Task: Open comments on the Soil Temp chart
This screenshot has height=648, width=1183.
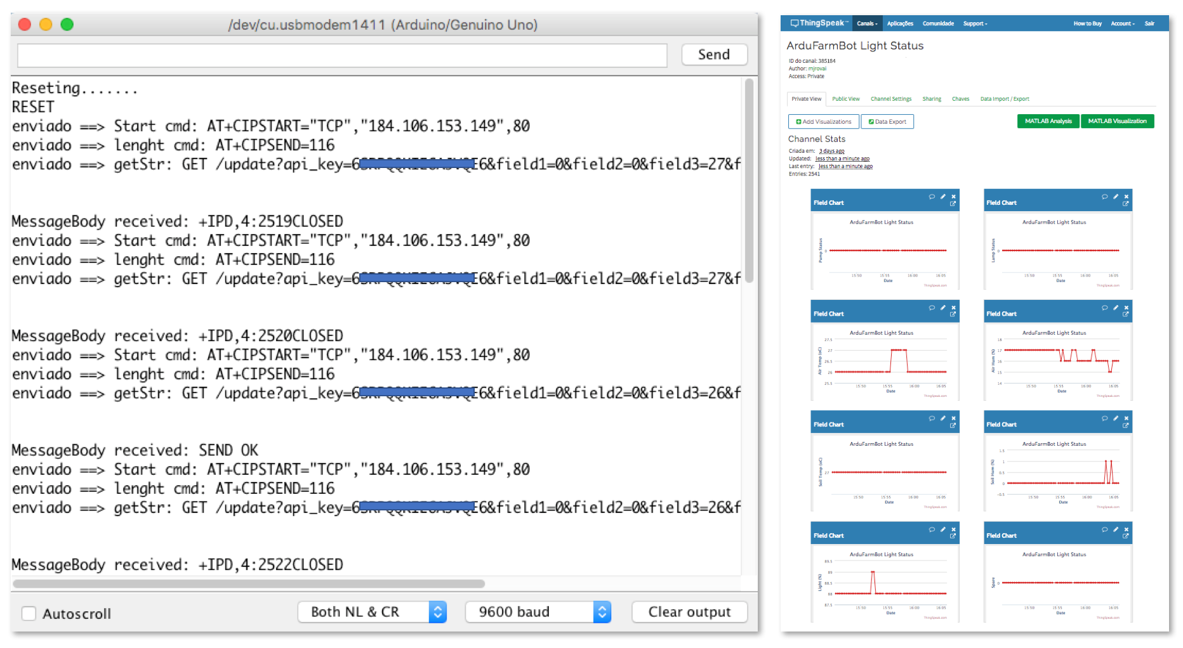Action: coord(932,418)
